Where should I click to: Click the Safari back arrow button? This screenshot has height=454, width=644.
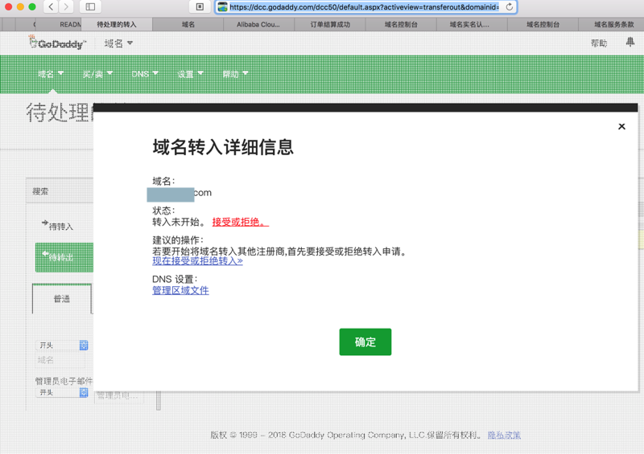pyautogui.click(x=51, y=6)
